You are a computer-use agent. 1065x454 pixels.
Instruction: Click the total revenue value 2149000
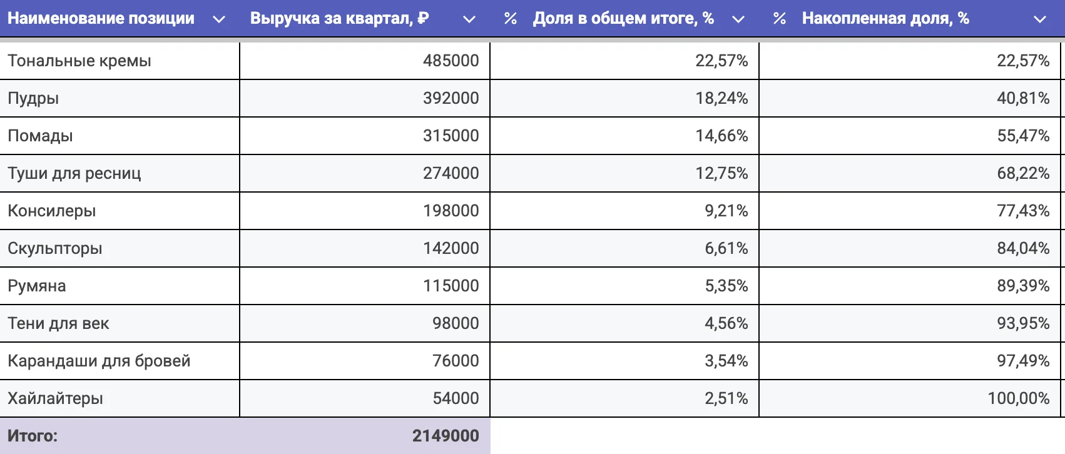point(445,436)
